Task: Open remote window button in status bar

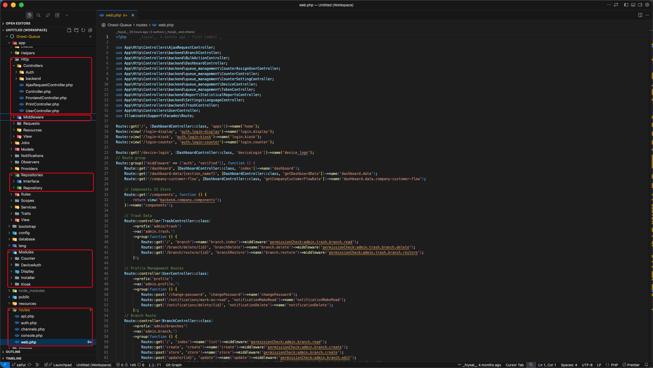Action: pos(5,365)
